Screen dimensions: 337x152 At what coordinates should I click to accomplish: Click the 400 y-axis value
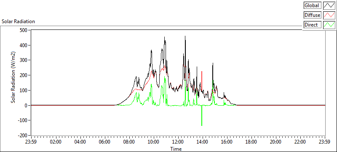(23, 45)
